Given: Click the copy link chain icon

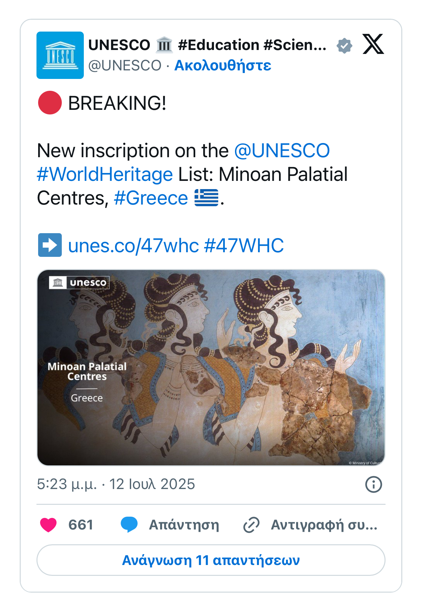Looking at the screenshot, I should coord(251,525).
